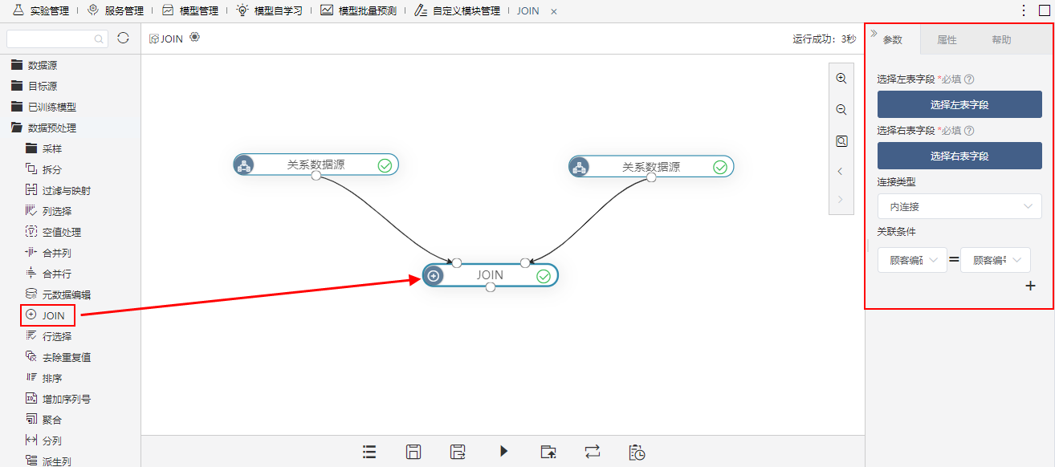Select the 派生列 node icon

click(31, 461)
